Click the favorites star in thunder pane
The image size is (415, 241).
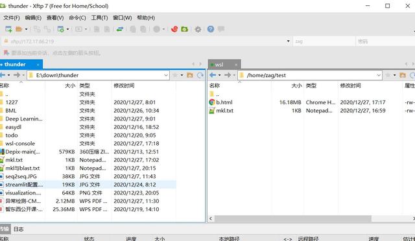(x=175, y=75)
